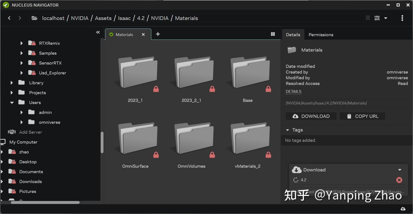Open the DETAILS link
413x214 pixels.
point(293,91)
